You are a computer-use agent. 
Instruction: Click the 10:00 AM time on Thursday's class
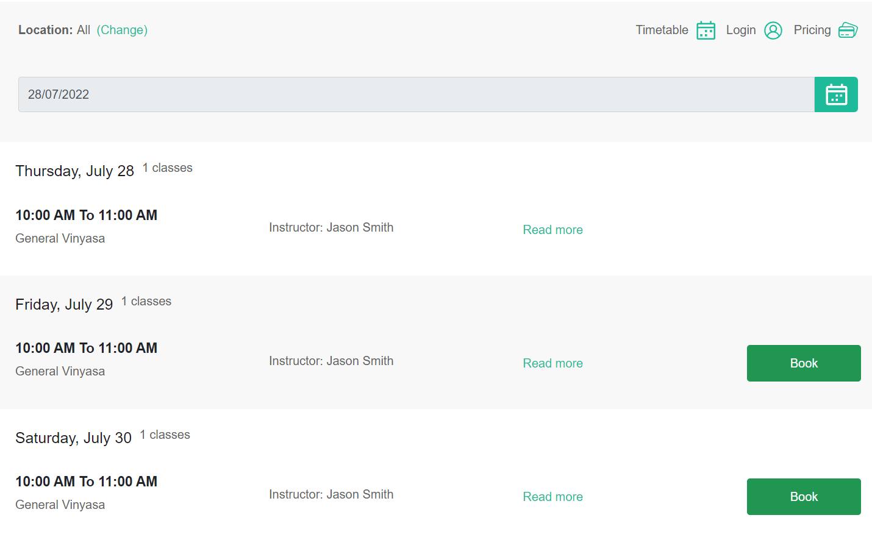86,215
